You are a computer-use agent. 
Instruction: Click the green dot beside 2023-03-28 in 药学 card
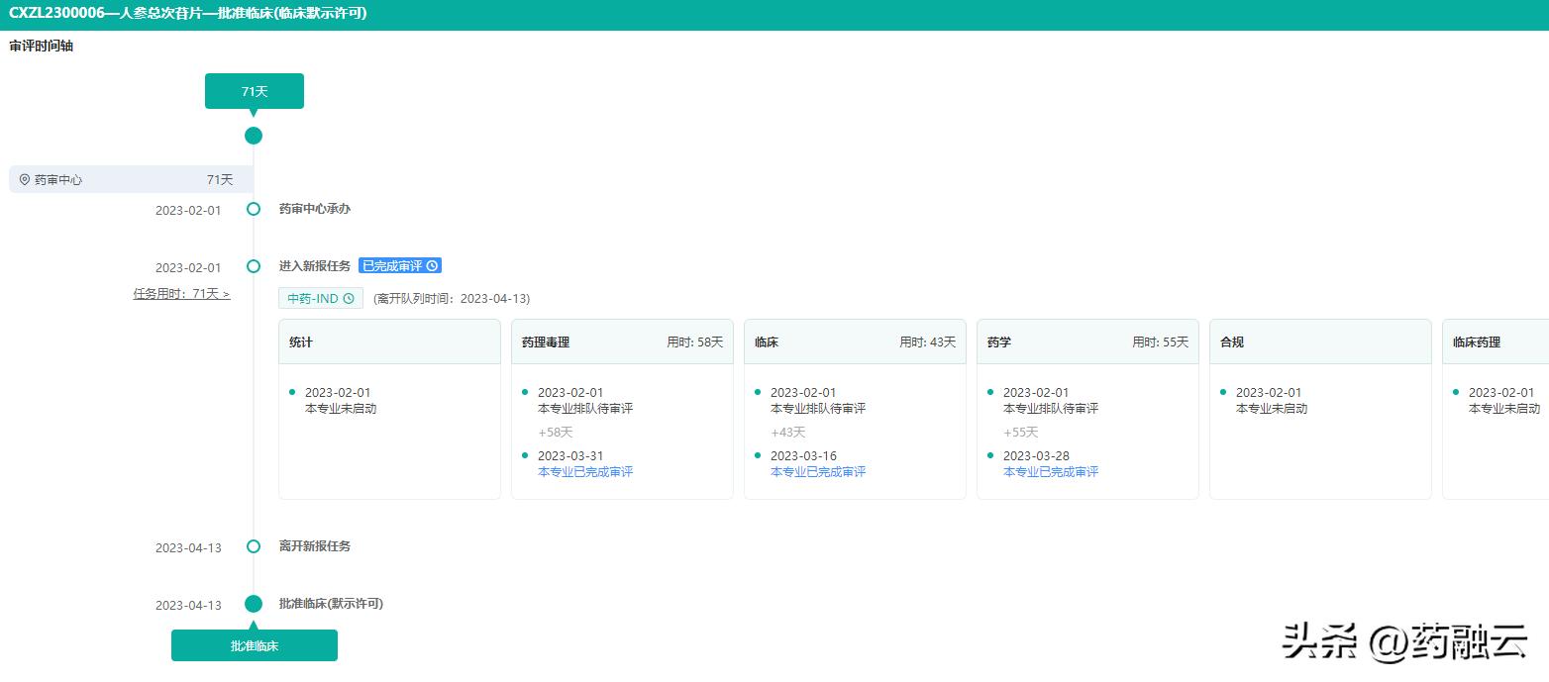pyautogui.click(x=988, y=455)
